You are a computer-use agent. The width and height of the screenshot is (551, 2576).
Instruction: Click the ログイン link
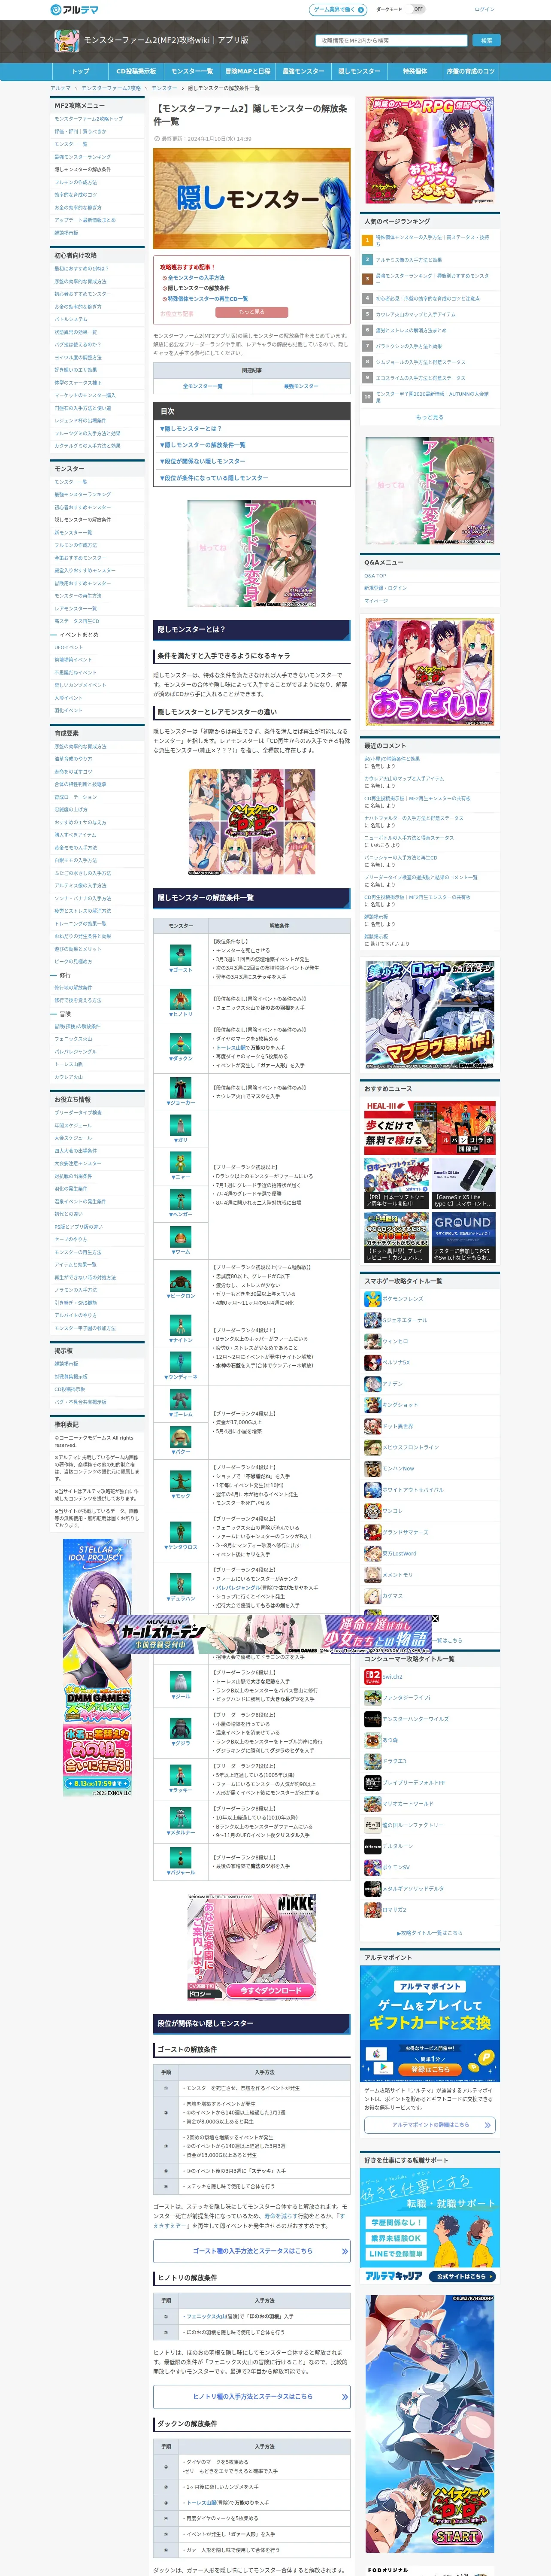[x=484, y=9]
